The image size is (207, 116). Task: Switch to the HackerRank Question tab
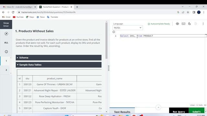[55, 7]
